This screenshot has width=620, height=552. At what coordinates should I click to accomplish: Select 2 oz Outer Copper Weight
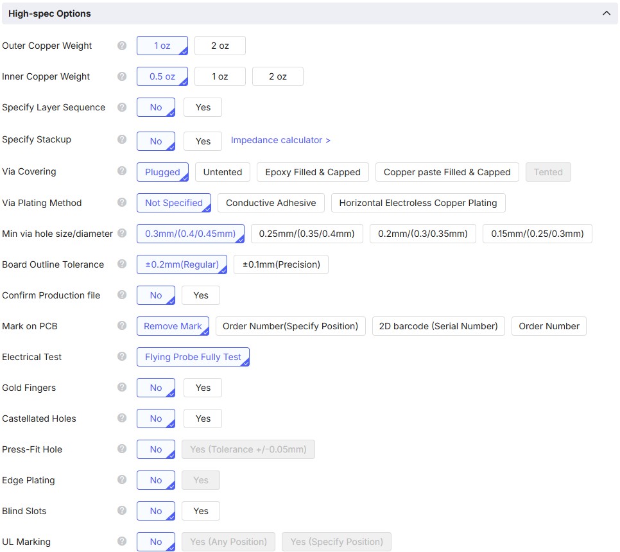coord(220,45)
